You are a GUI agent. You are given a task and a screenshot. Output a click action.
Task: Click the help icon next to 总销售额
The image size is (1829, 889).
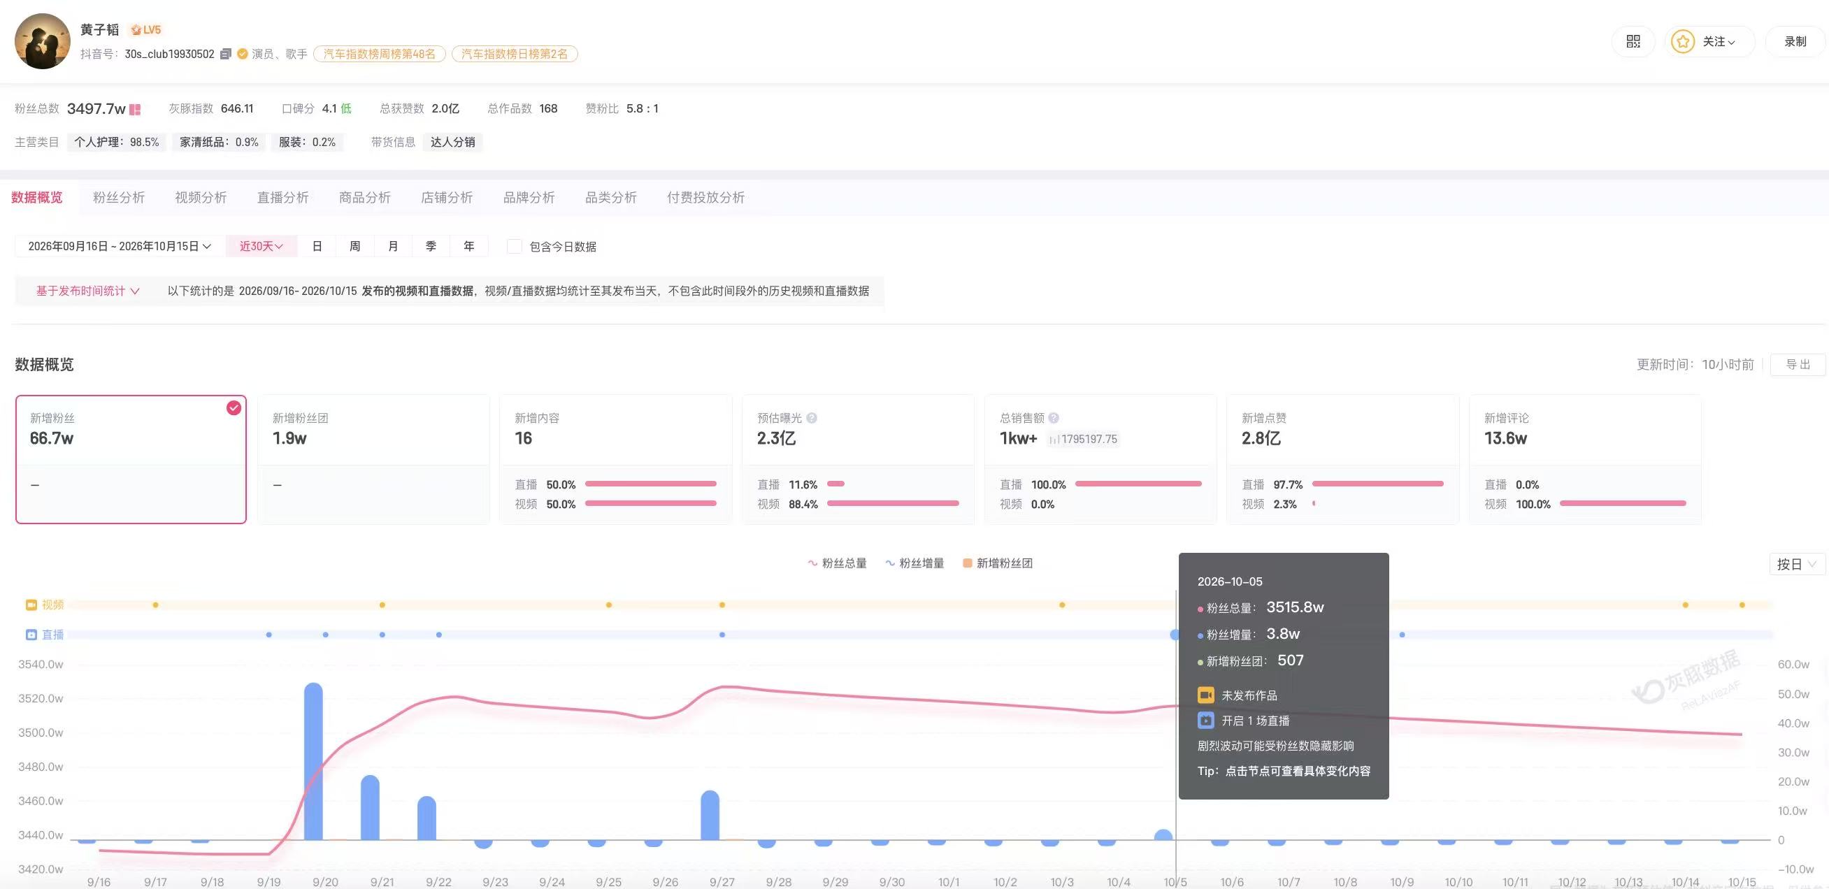point(1054,418)
